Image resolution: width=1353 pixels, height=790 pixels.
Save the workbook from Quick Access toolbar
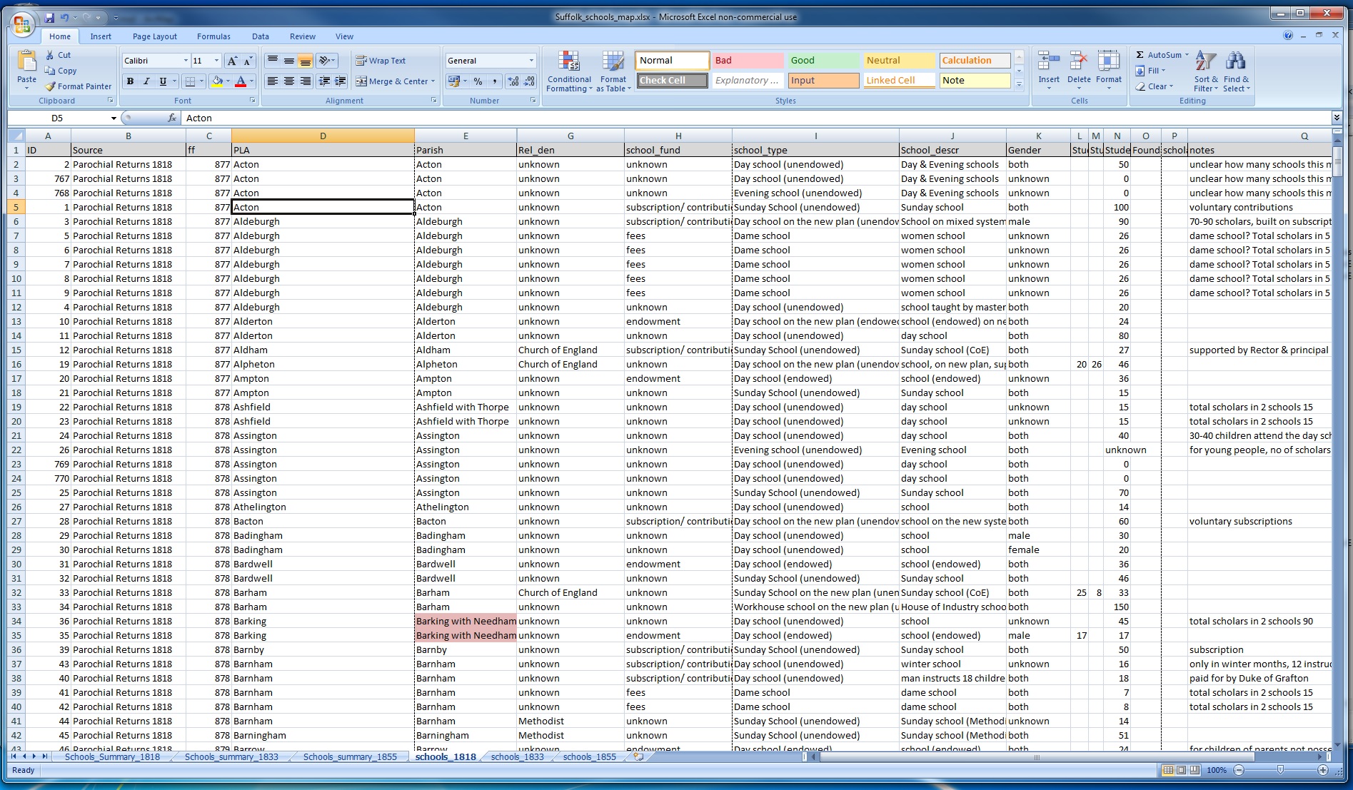coord(49,17)
